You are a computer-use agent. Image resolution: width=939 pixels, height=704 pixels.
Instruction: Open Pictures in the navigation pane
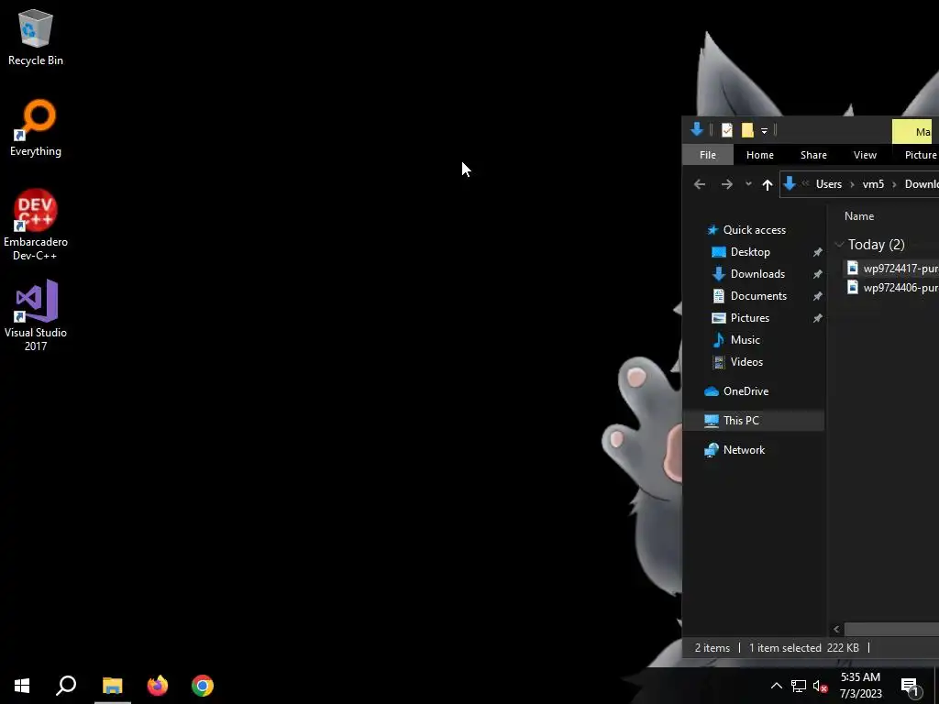coord(750,318)
